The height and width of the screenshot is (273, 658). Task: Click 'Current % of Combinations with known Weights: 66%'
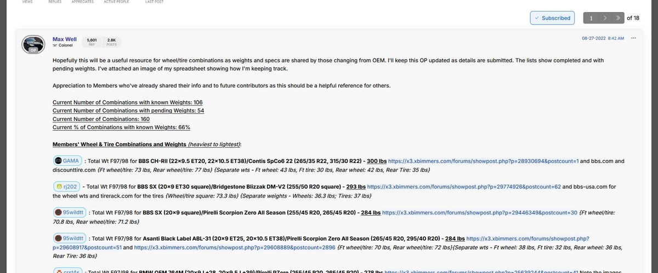pos(121,127)
